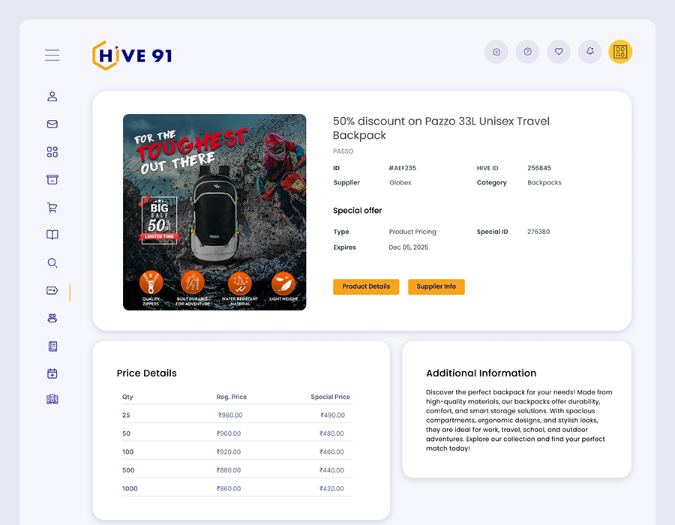
Task: Click the special price ₹480.00
Action: coord(331,433)
